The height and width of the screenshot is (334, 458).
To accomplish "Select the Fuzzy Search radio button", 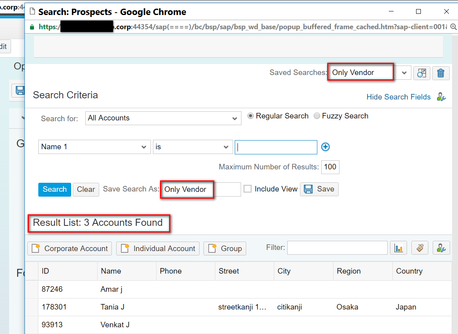I will 317,116.
